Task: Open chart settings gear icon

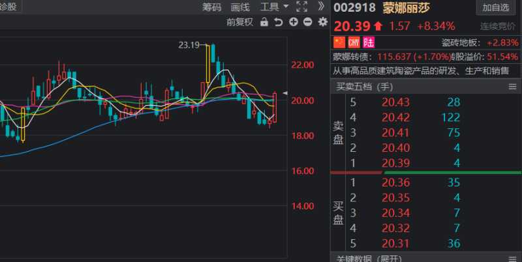Action: coord(322,22)
